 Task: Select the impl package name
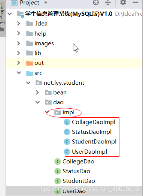pyautogui.click(x=69, y=112)
